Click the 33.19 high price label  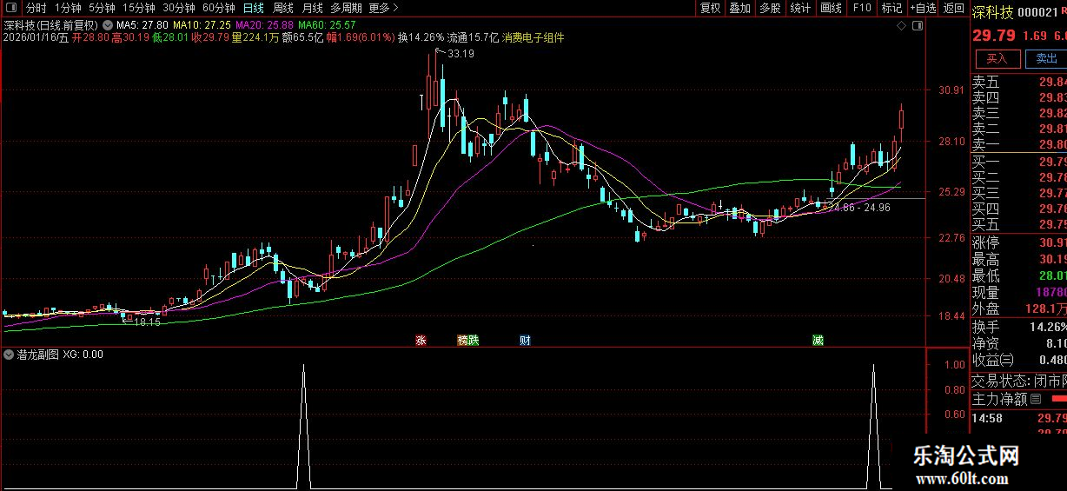point(461,54)
